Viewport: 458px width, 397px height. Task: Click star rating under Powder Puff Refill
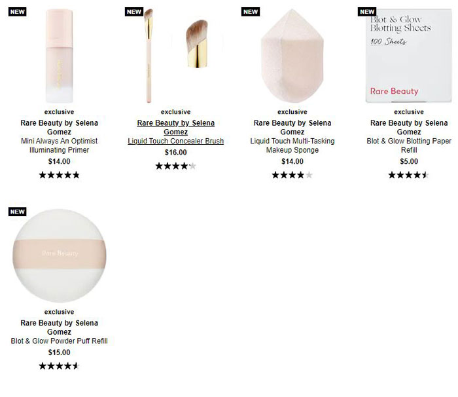click(59, 366)
